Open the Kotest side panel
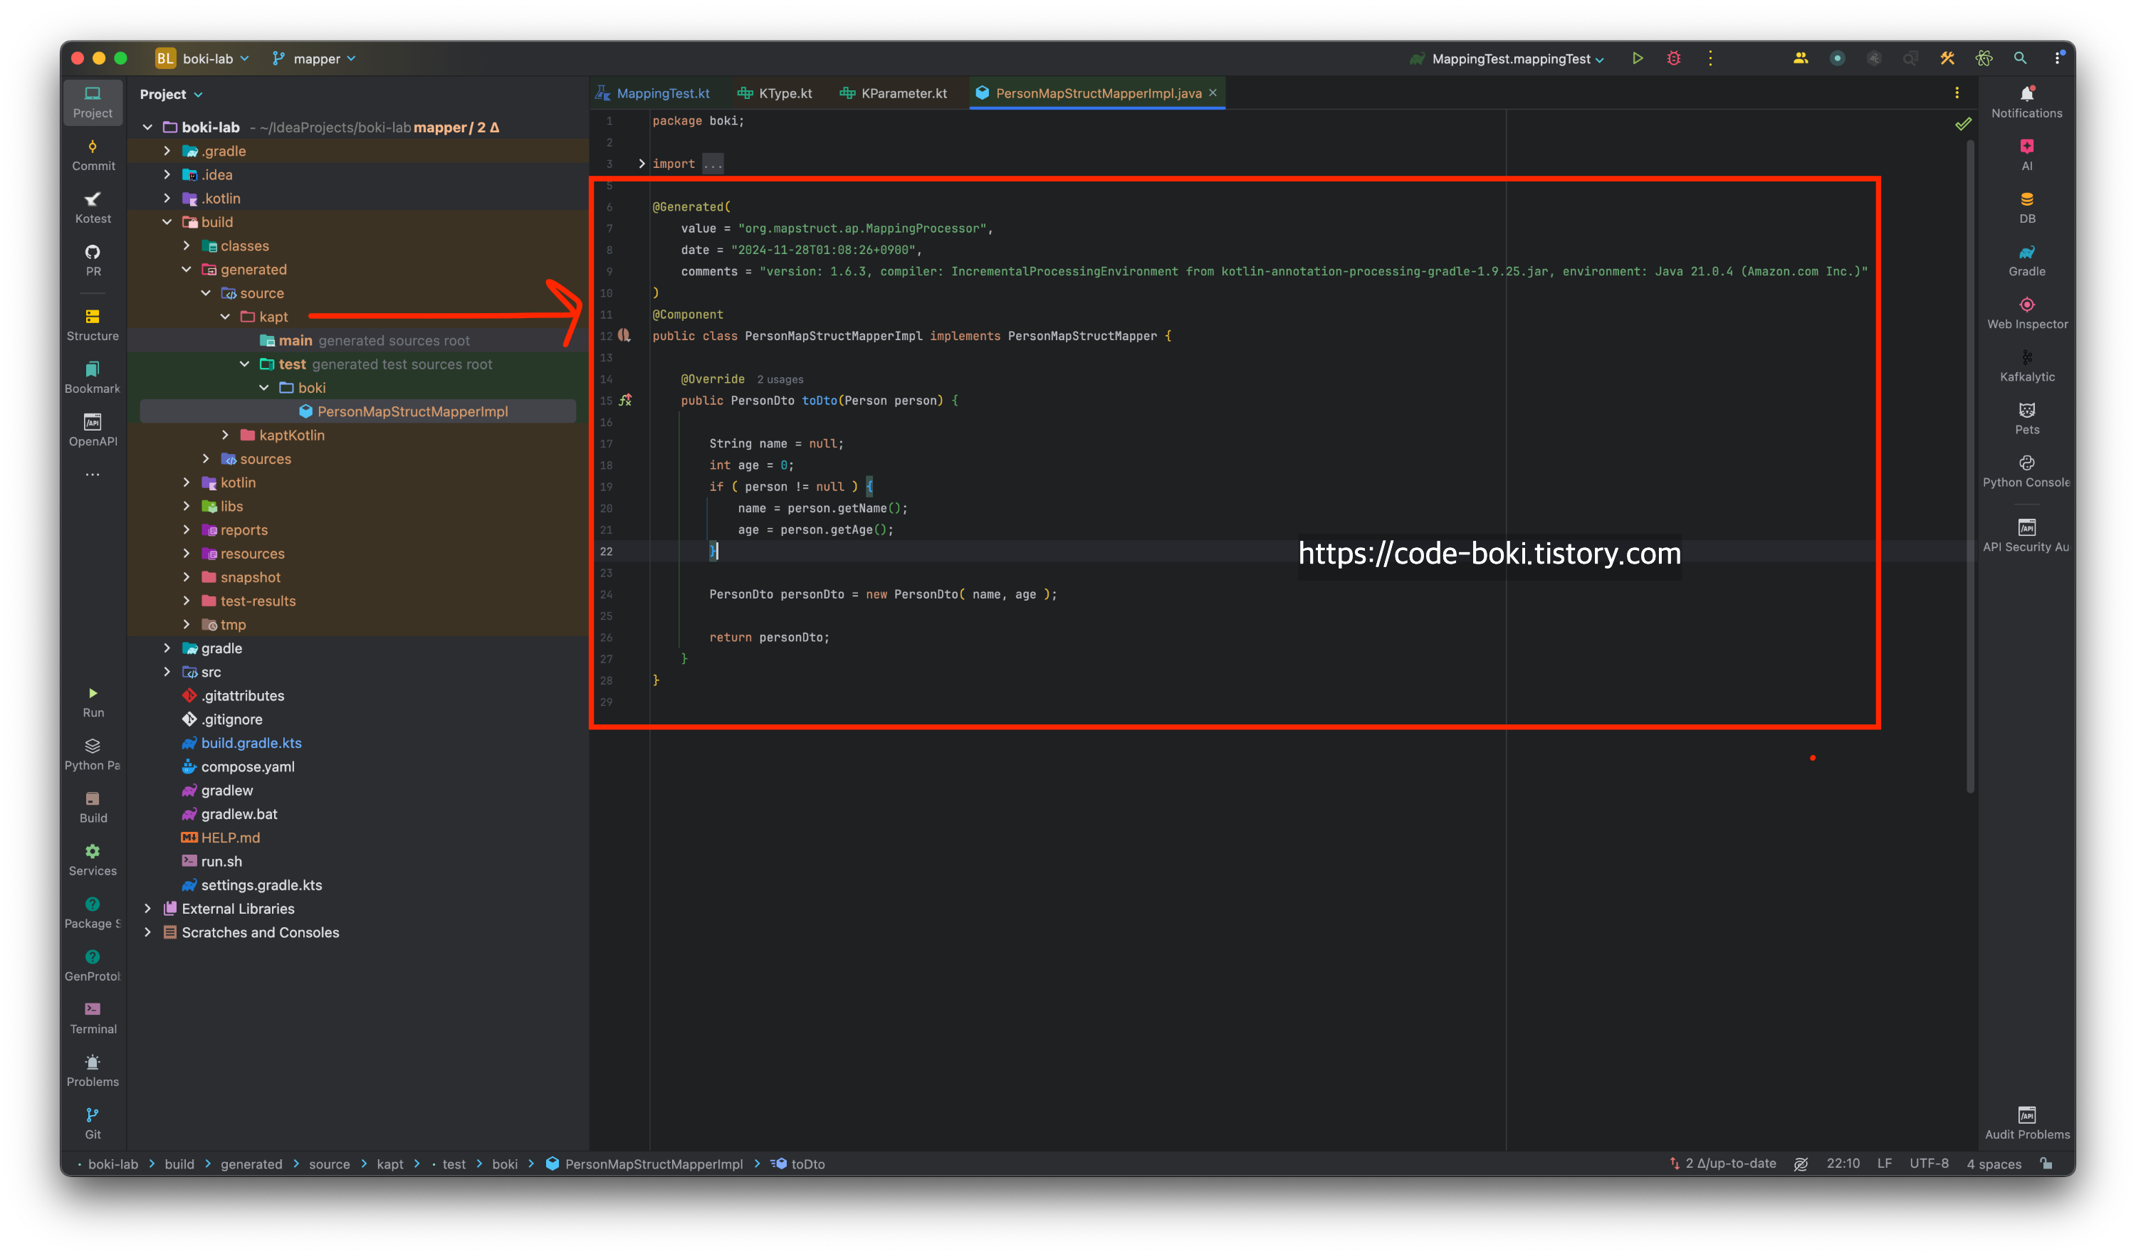Image resolution: width=2136 pixels, height=1256 pixels. (x=93, y=208)
